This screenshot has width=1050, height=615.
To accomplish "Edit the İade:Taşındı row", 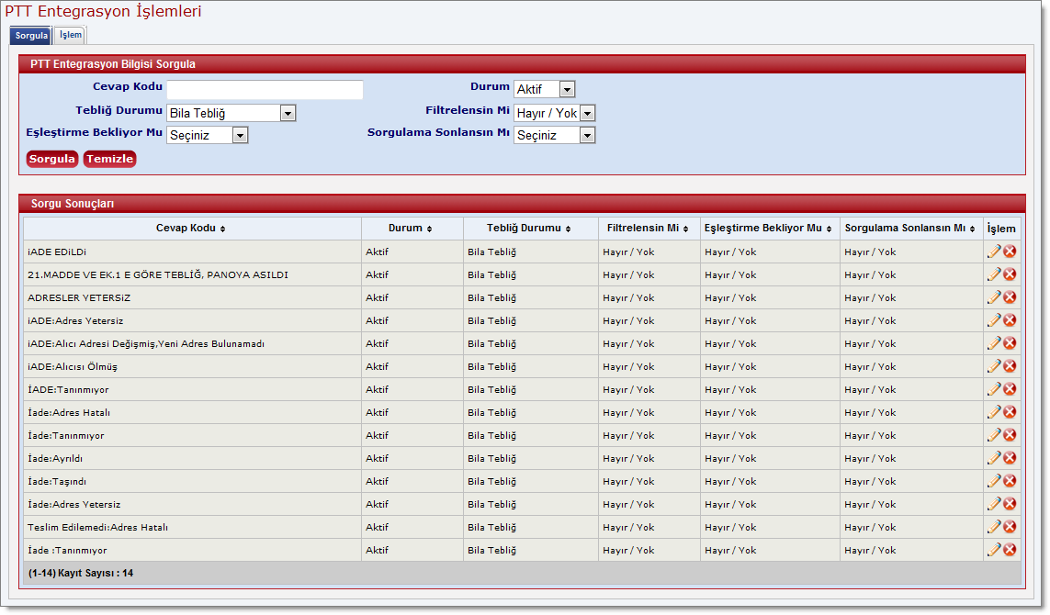I will (x=994, y=481).
